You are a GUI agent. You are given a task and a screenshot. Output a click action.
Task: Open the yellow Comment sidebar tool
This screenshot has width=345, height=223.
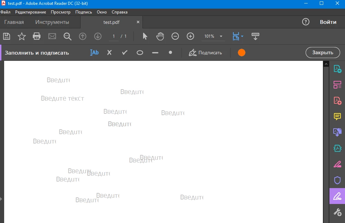[337, 116]
